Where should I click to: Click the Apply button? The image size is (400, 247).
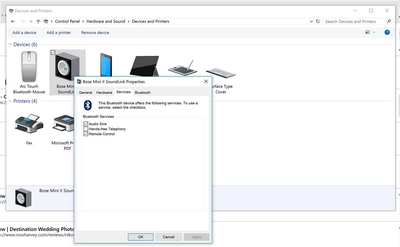(x=197, y=237)
